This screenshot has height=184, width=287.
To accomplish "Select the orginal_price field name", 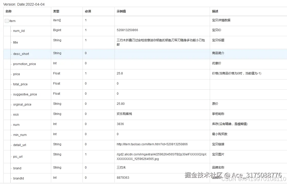I will 22,105.
